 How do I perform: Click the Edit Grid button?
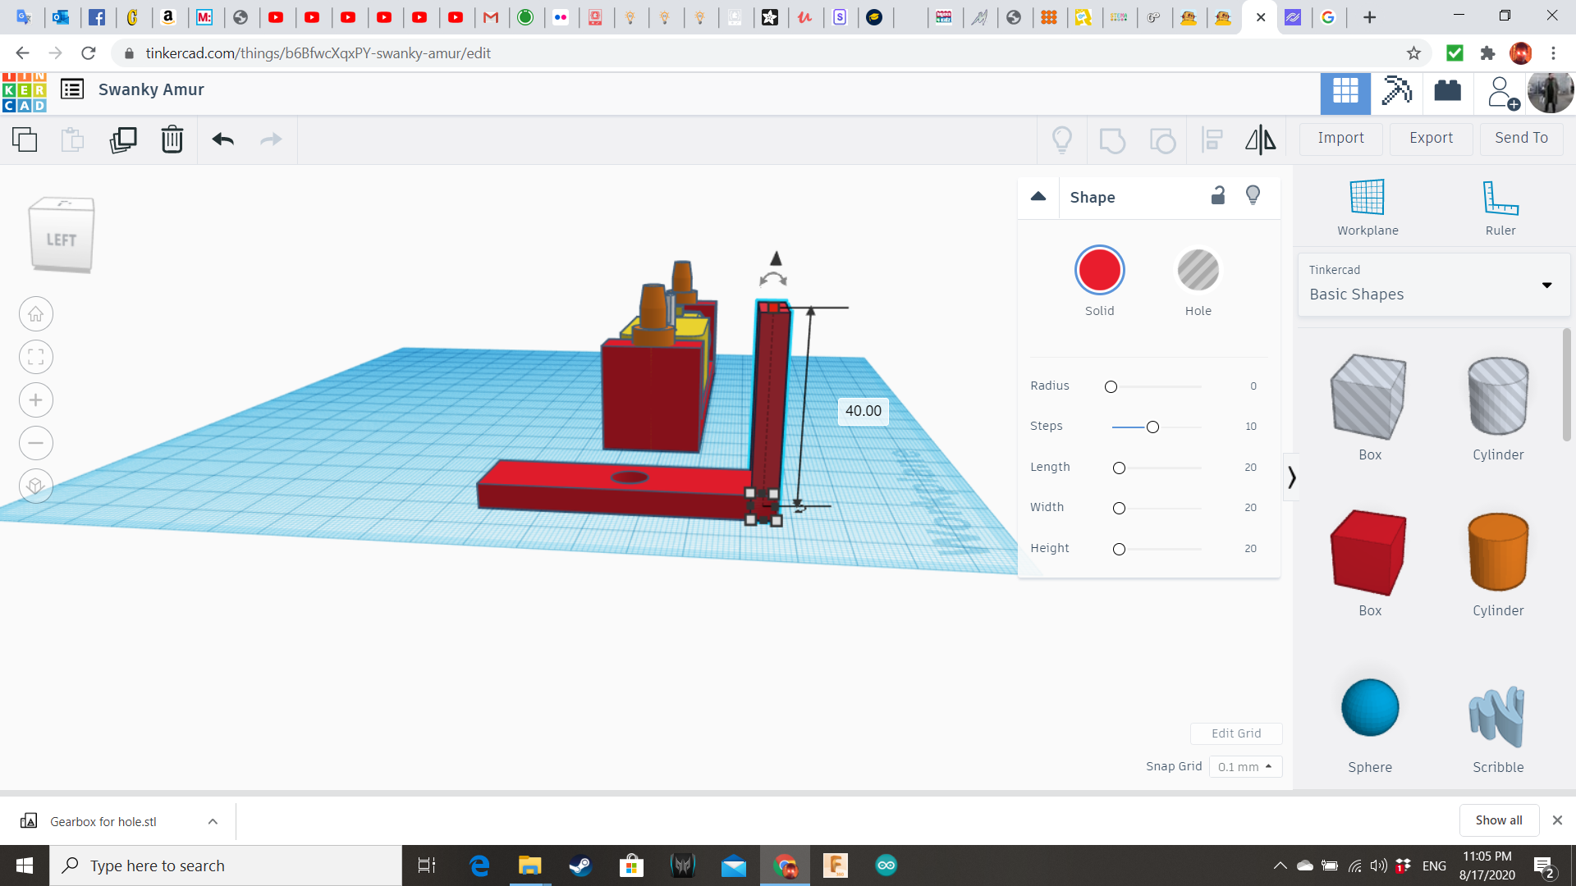[1235, 733]
